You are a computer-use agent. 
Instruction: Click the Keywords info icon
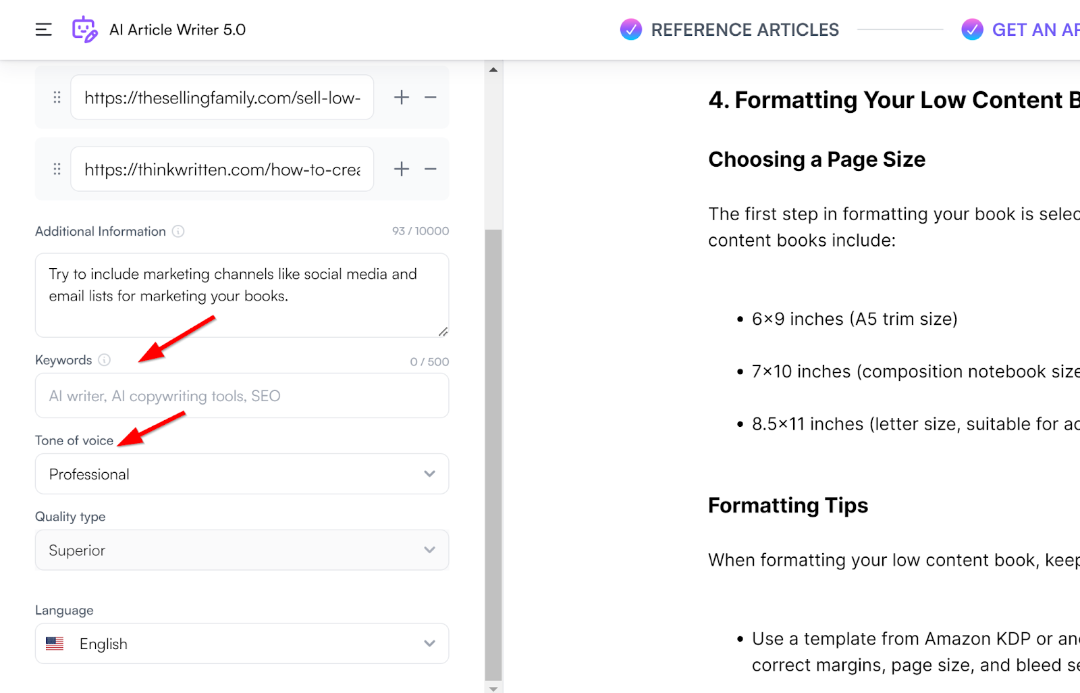pos(105,360)
